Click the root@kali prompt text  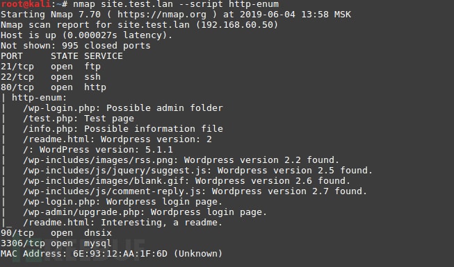pos(26,4)
